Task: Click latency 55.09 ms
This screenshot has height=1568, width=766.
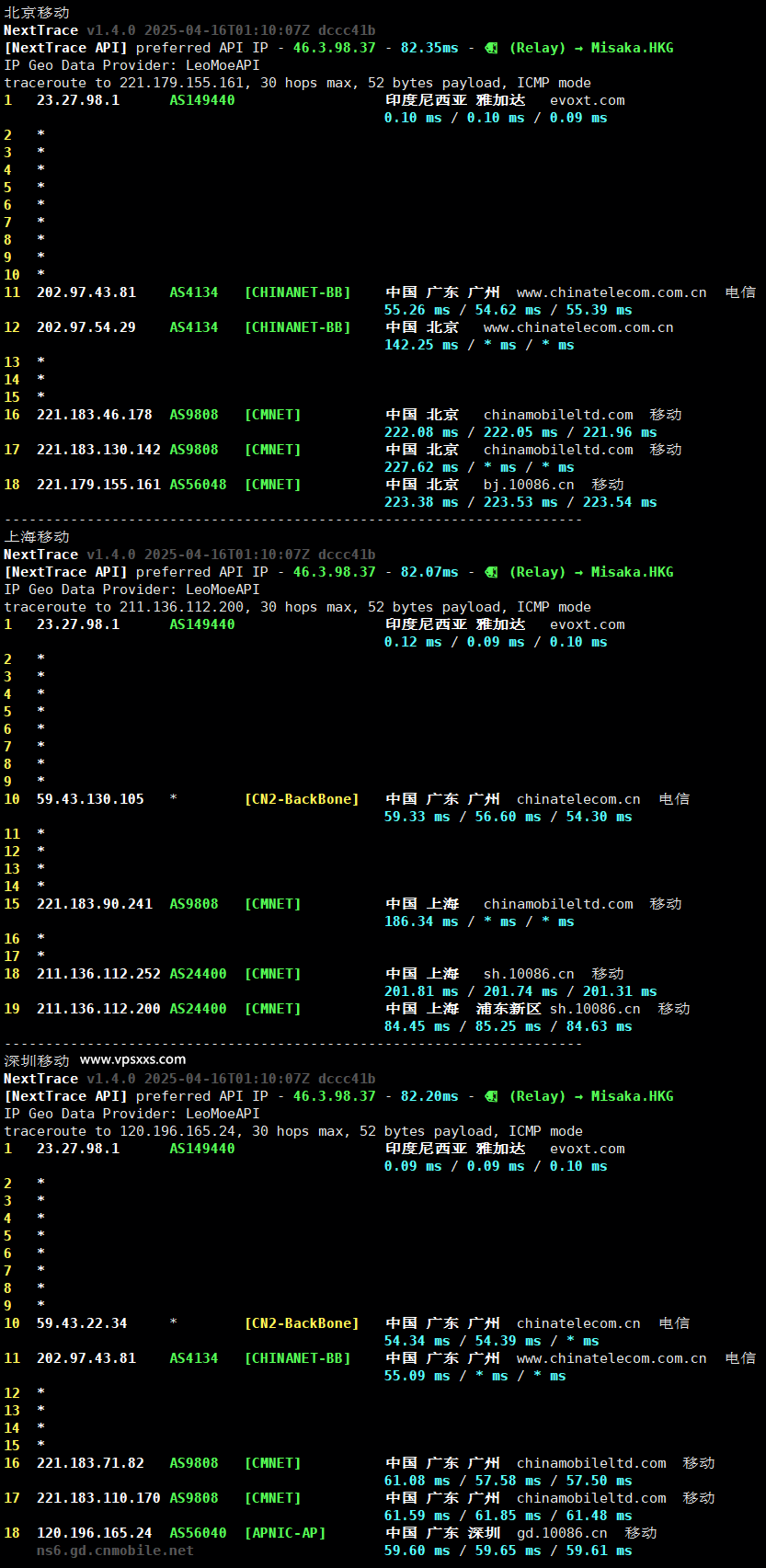Action: [417, 1376]
